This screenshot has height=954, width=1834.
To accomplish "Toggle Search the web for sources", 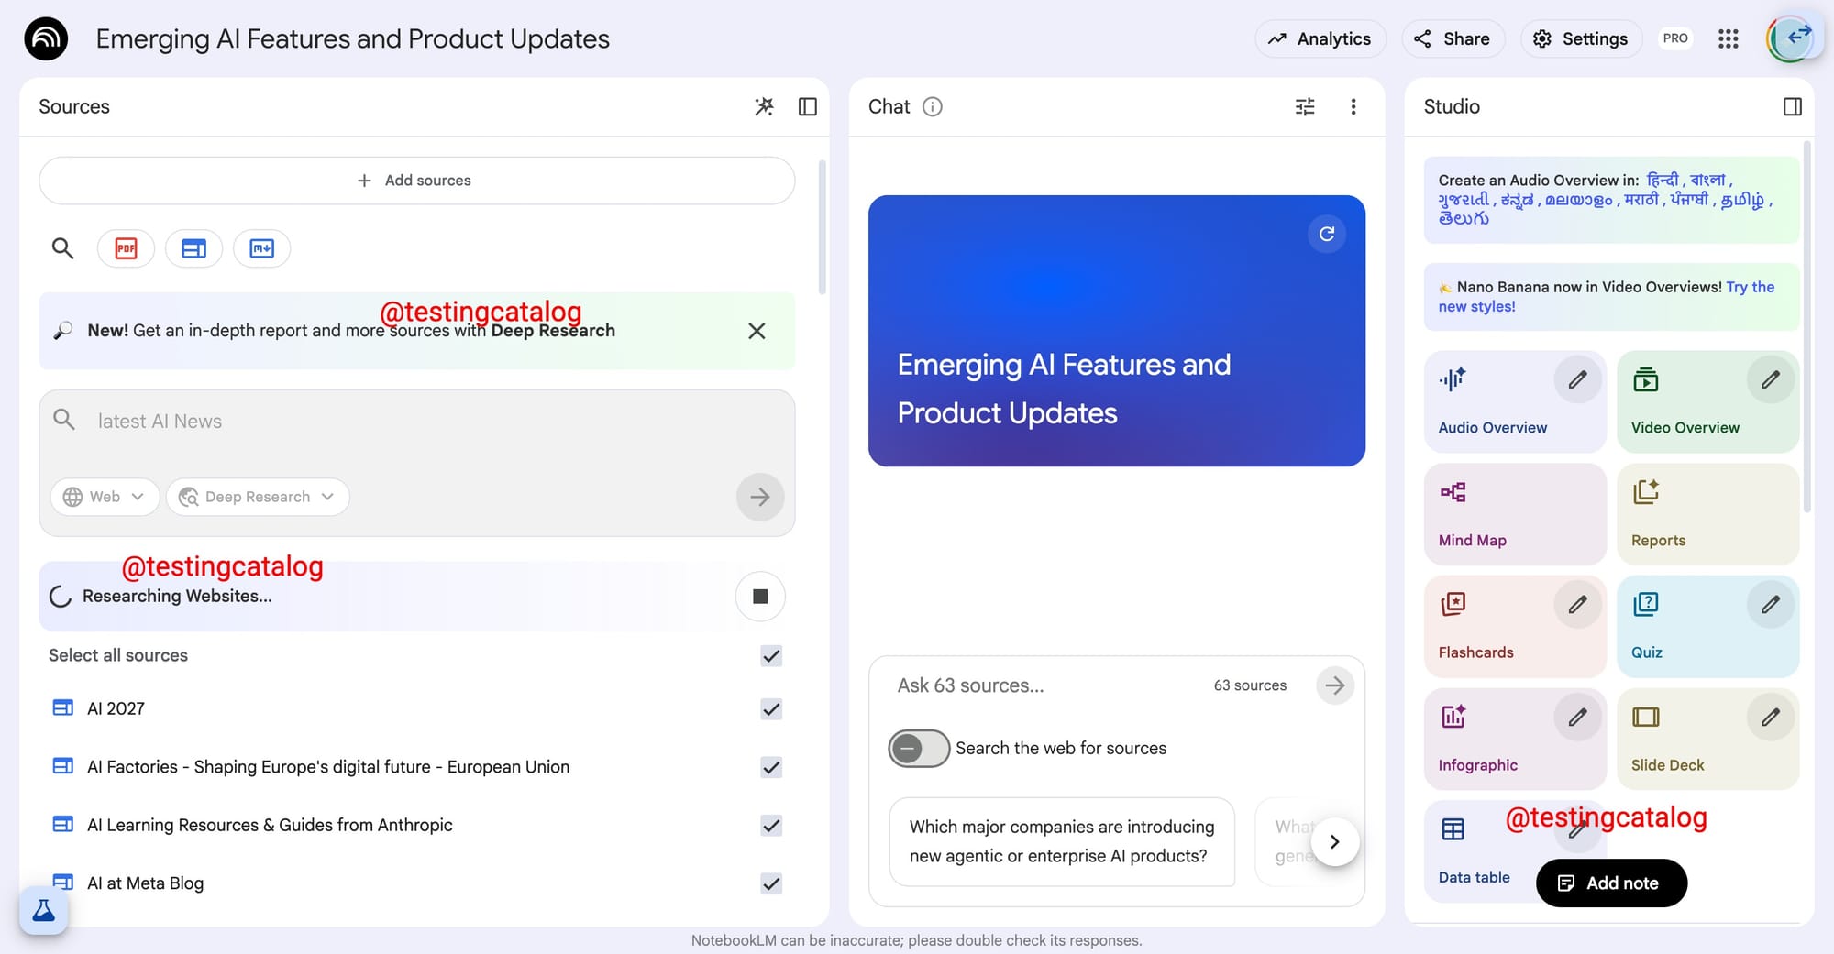I will click(918, 749).
